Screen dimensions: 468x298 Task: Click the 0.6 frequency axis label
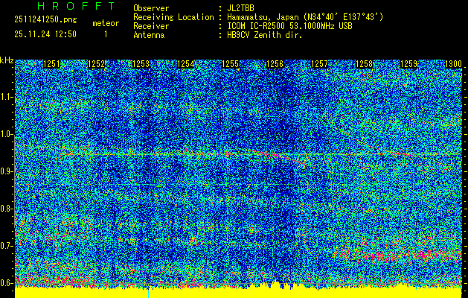pyautogui.click(x=7, y=282)
